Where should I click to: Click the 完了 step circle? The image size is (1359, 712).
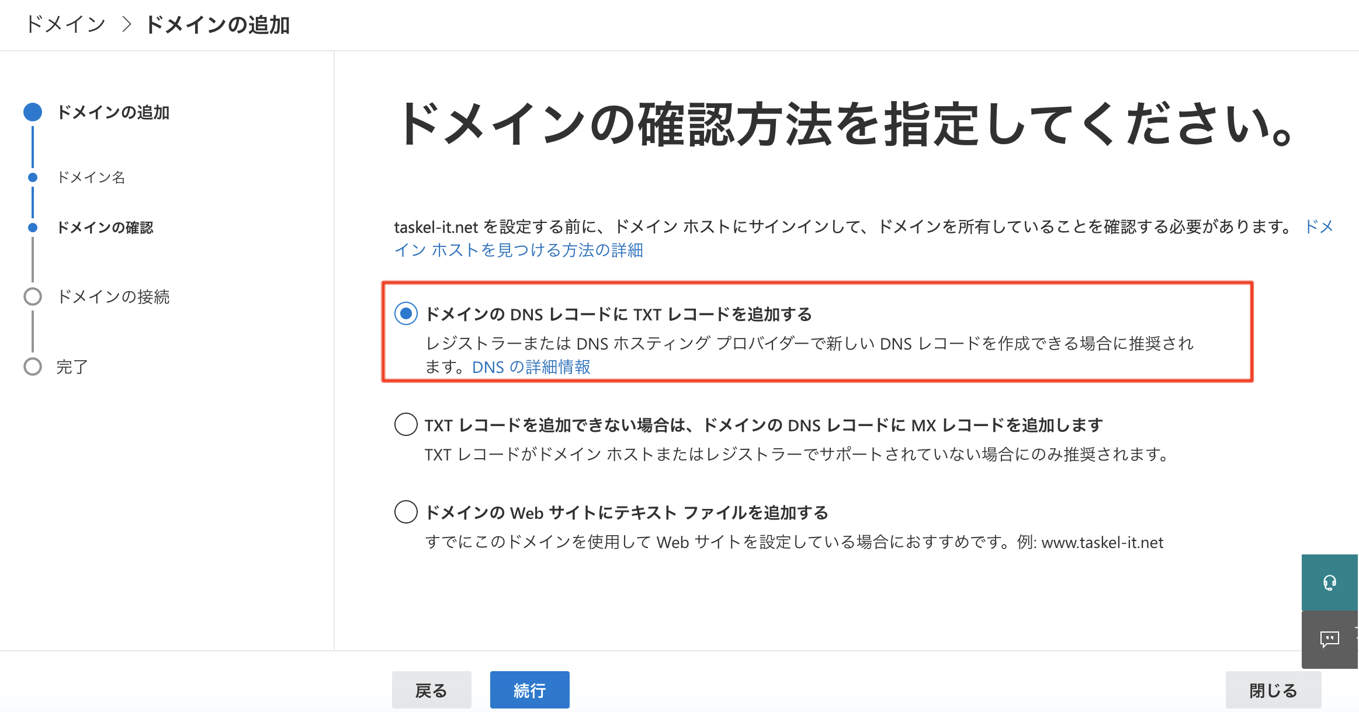[33, 367]
